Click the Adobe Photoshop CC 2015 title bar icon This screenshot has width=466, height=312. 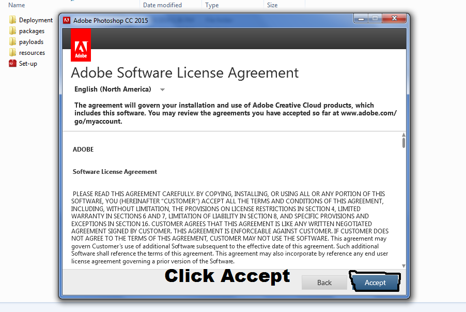[x=67, y=20]
